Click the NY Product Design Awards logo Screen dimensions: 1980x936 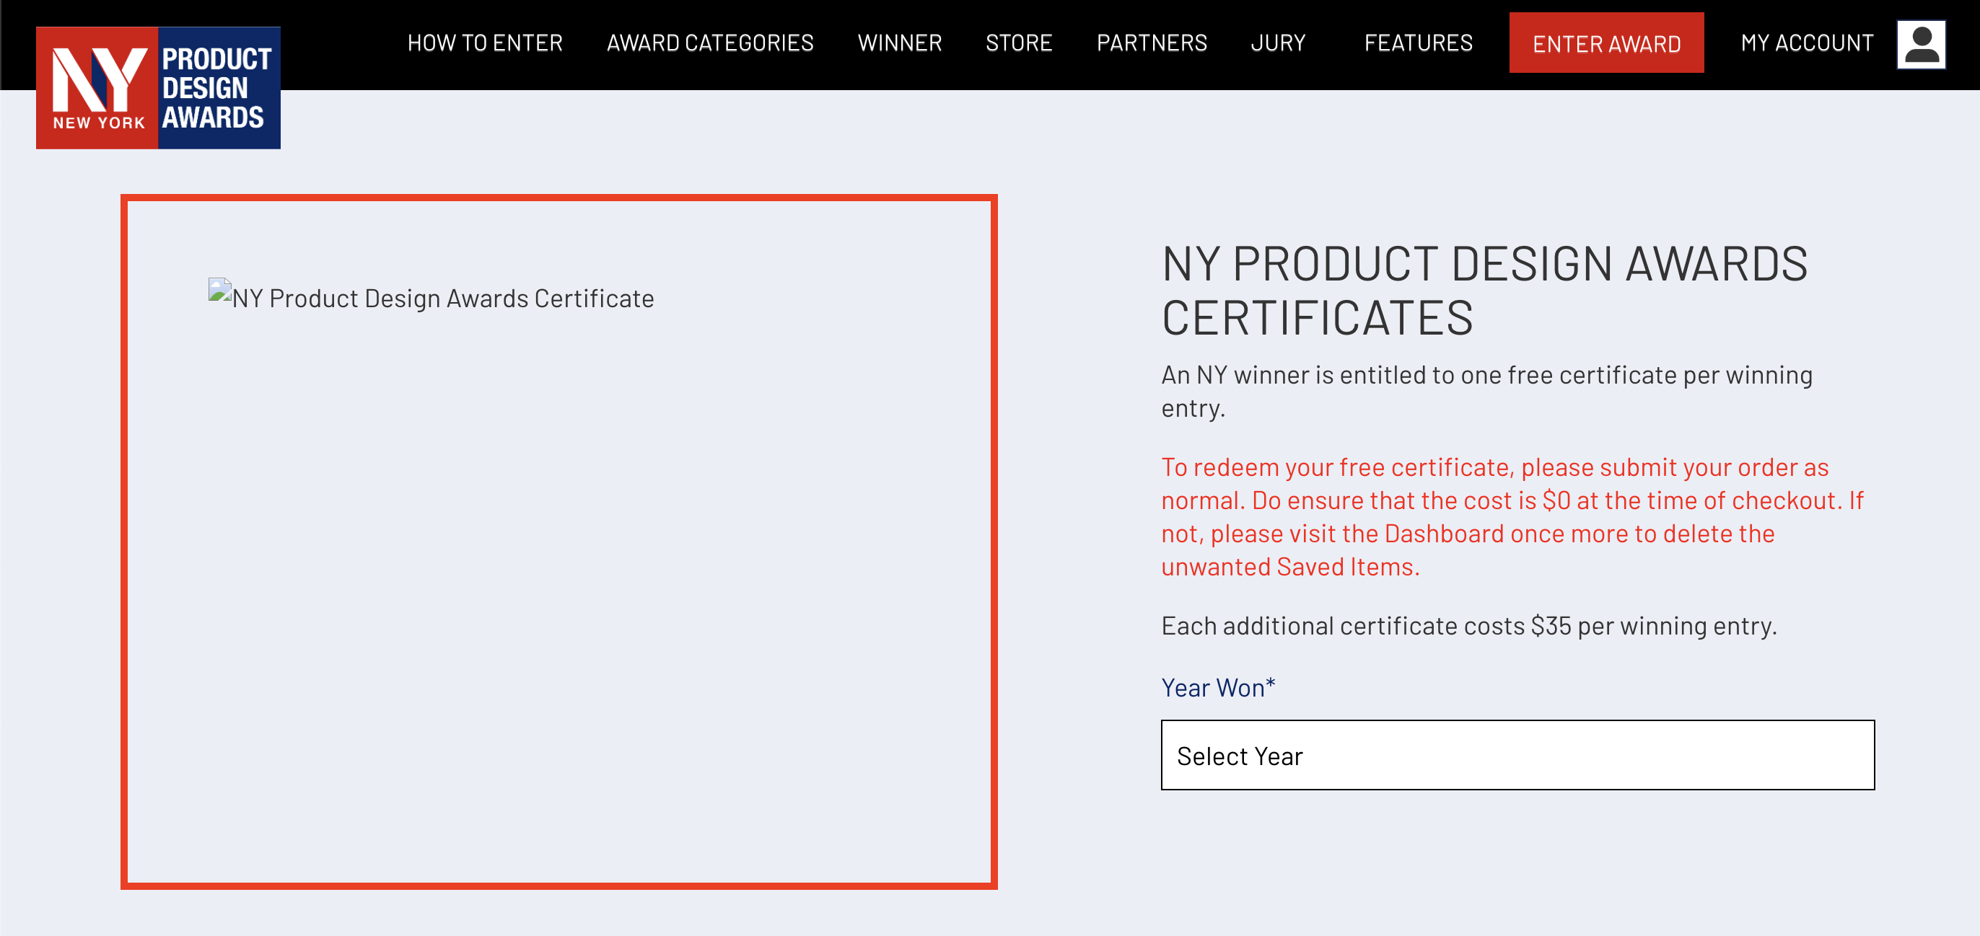[x=158, y=87]
